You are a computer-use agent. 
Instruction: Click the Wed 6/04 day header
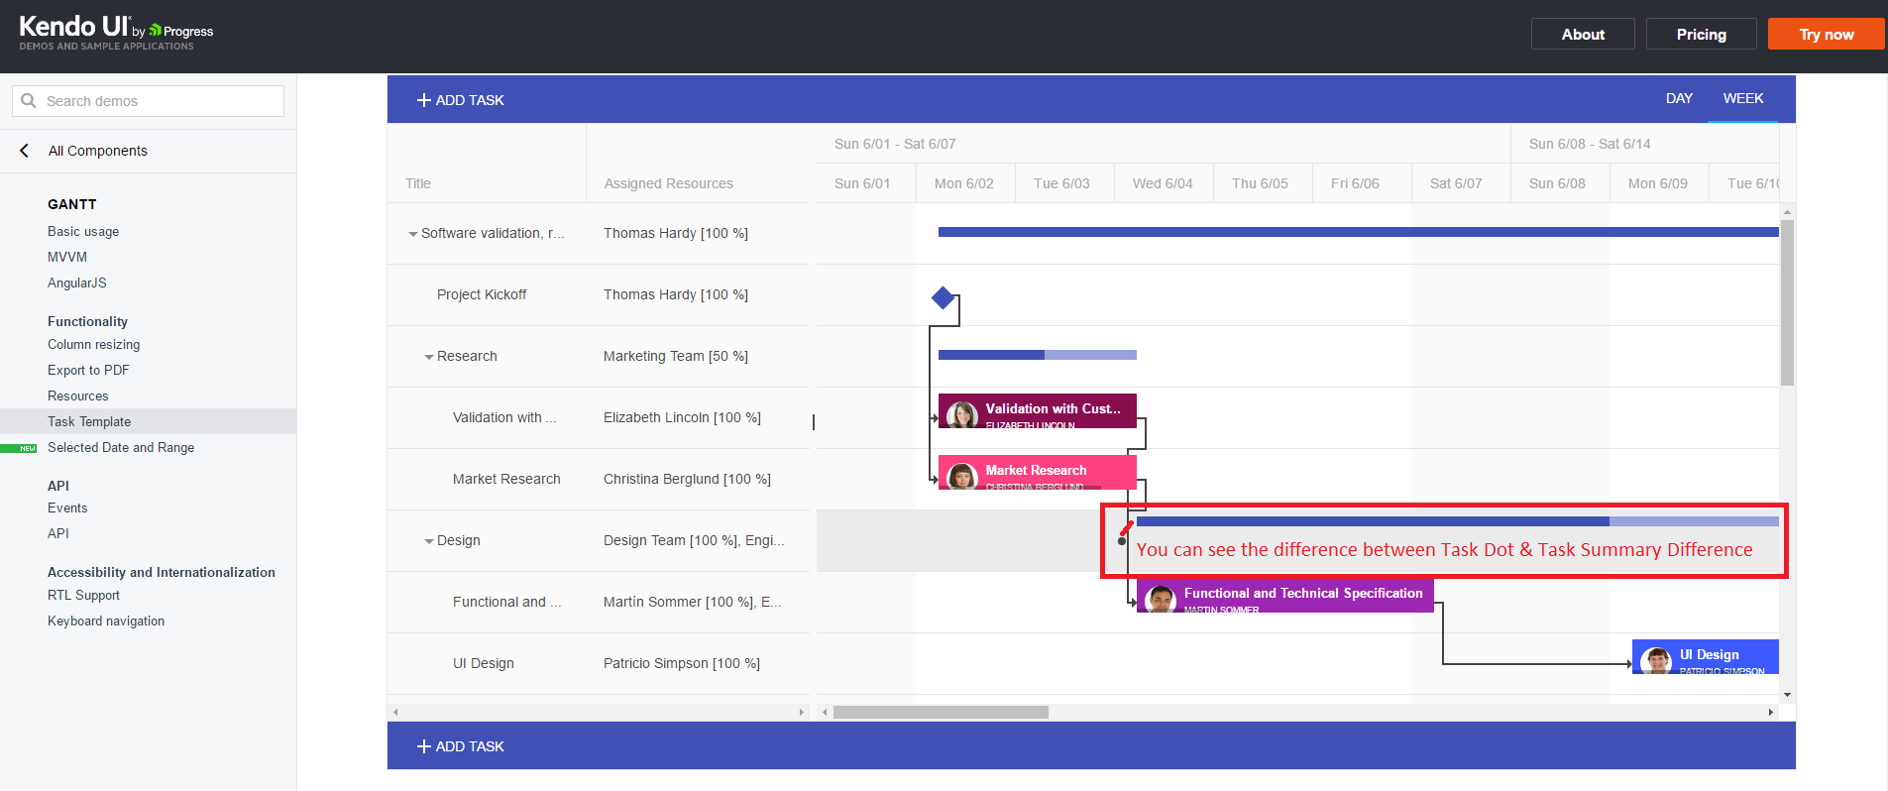[1164, 183]
